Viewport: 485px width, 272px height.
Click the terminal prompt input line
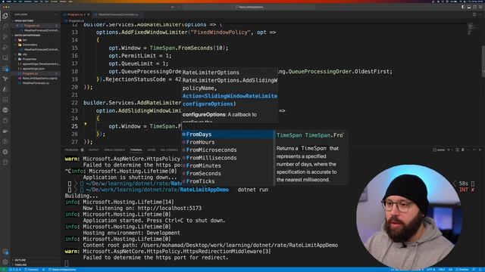pyautogui.click(x=67, y=264)
